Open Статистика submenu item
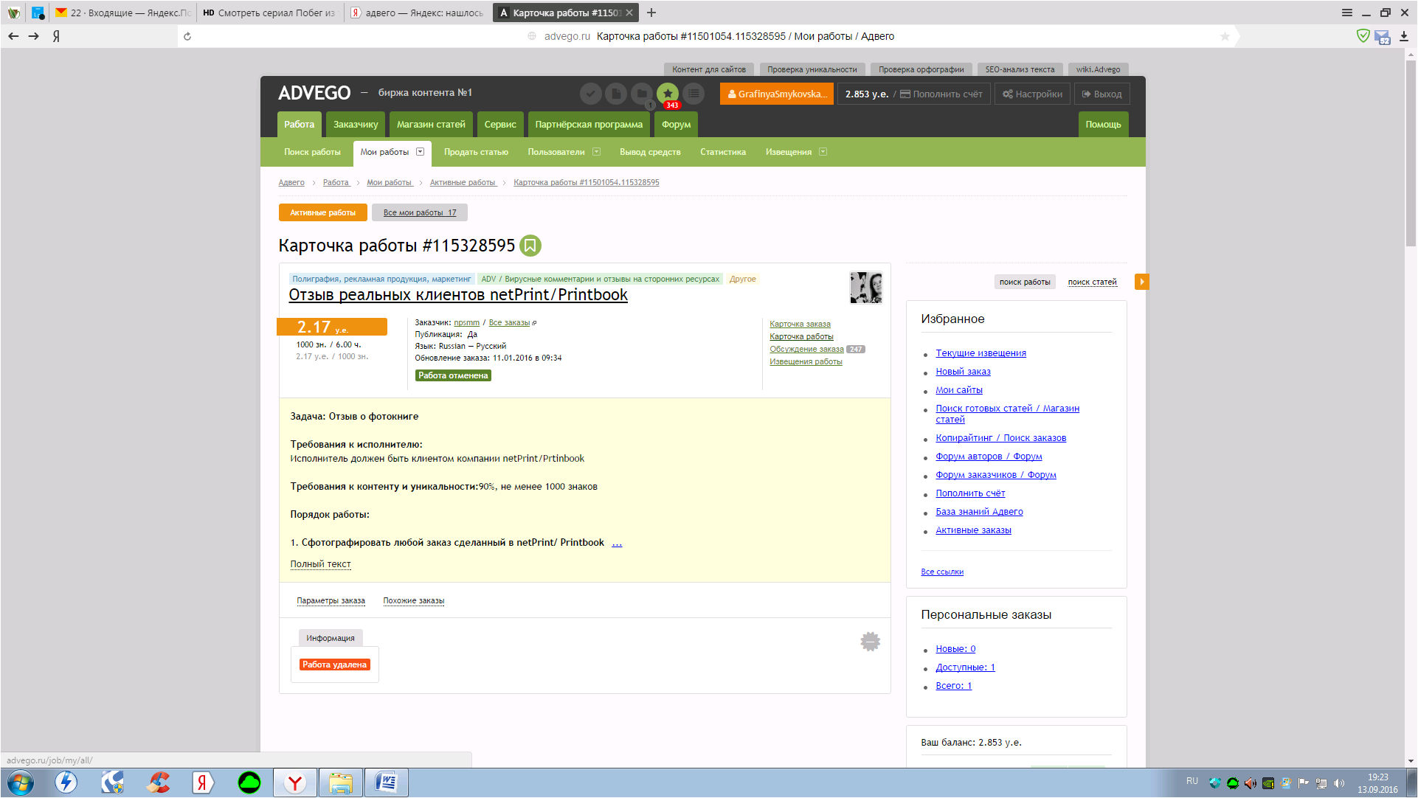 coord(723,152)
